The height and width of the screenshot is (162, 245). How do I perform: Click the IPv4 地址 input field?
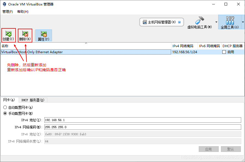click(143, 120)
